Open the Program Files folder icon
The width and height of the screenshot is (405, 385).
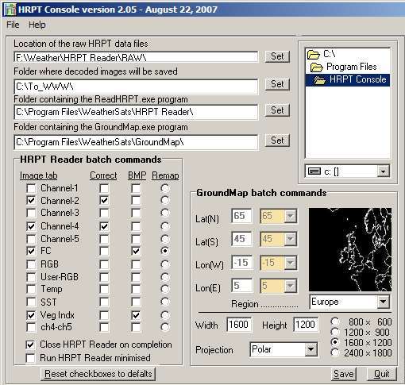coord(317,67)
